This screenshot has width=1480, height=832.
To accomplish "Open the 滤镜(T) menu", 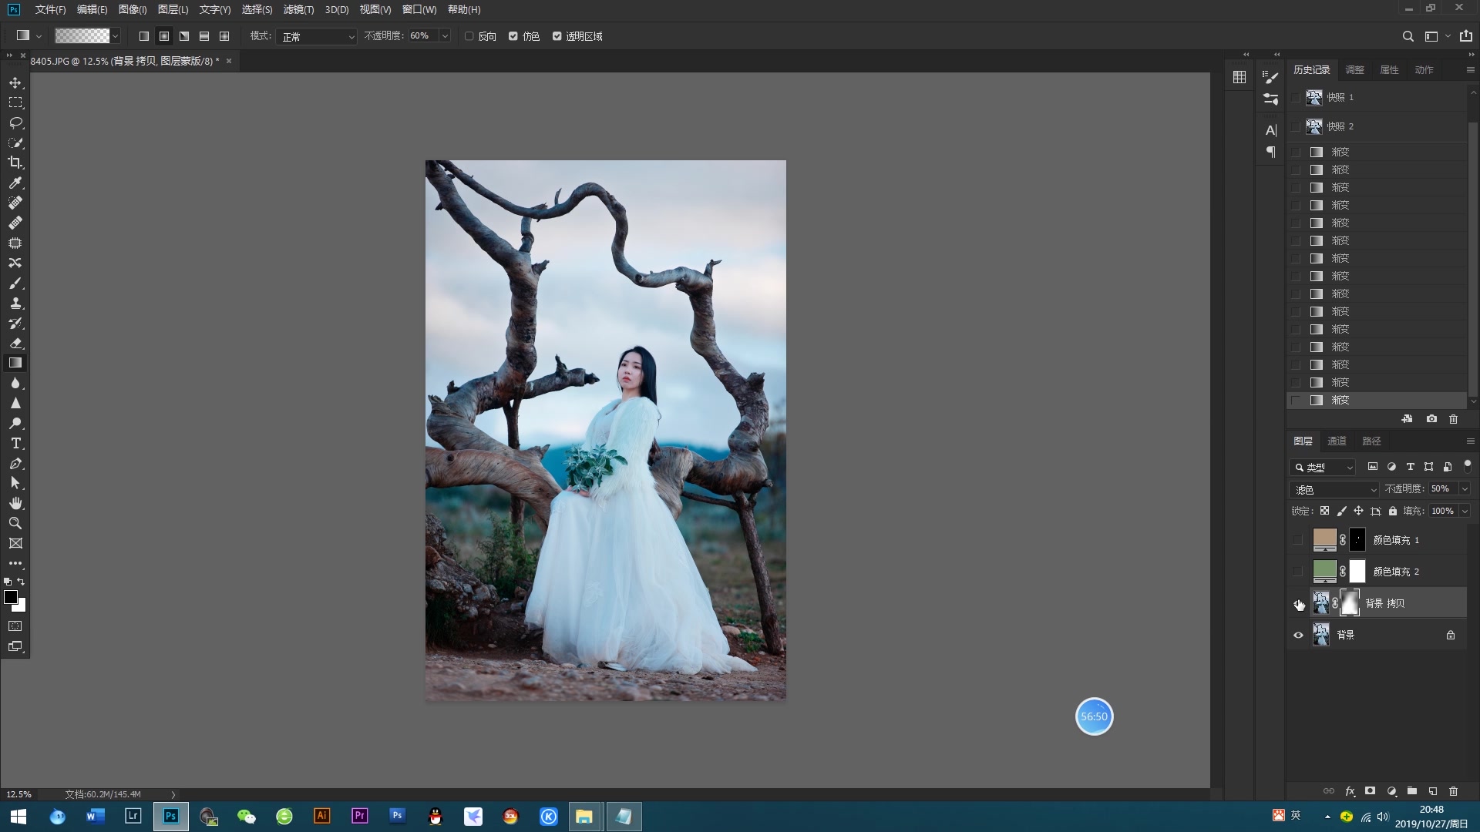I will pyautogui.click(x=298, y=9).
